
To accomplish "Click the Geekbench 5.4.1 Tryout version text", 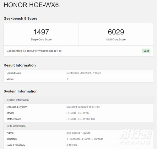I will coord(35,51).
